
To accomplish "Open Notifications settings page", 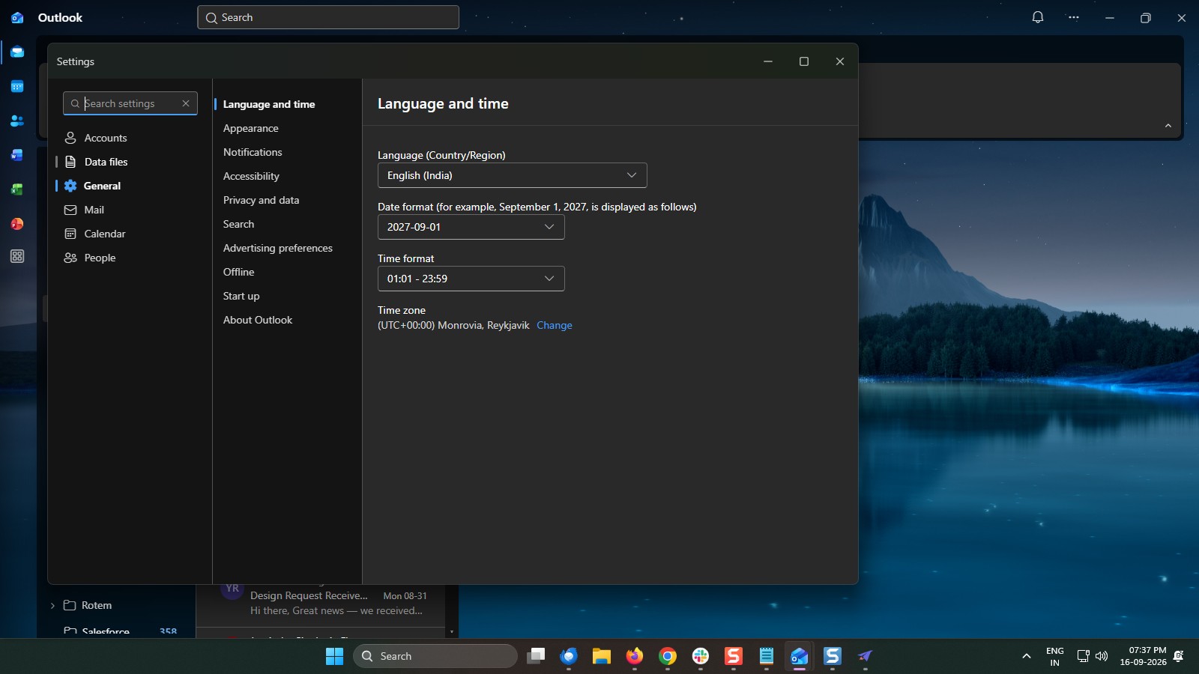I will (253, 152).
